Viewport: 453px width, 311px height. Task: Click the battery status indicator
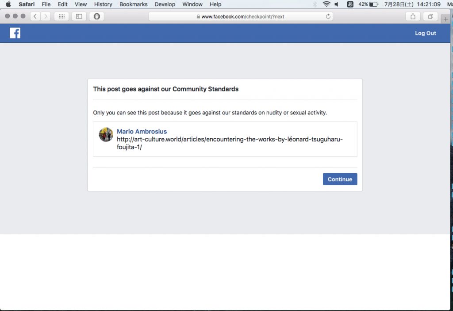[369, 4]
